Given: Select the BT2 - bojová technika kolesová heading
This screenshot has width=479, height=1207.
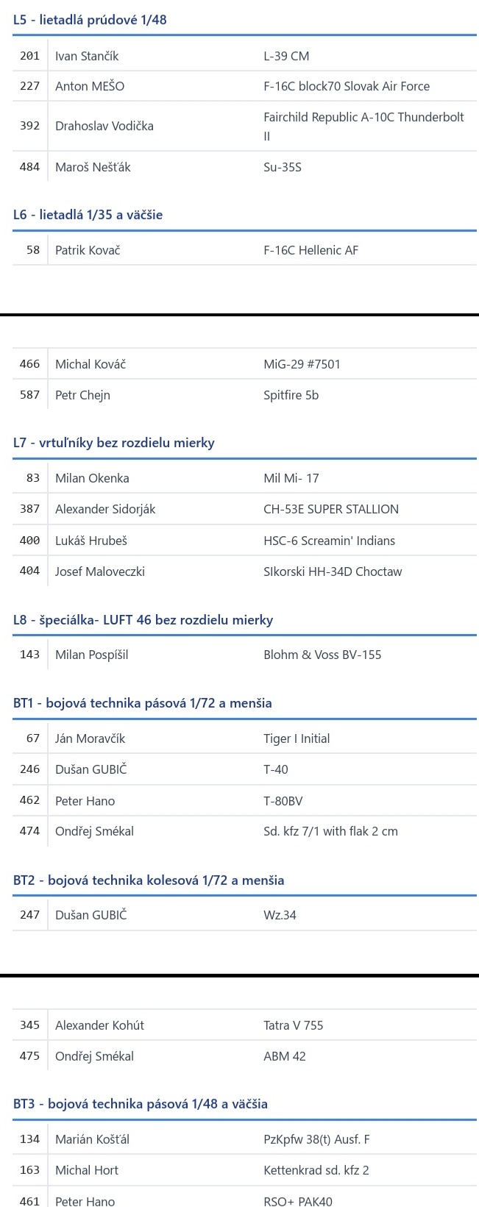Looking at the screenshot, I should click(149, 880).
